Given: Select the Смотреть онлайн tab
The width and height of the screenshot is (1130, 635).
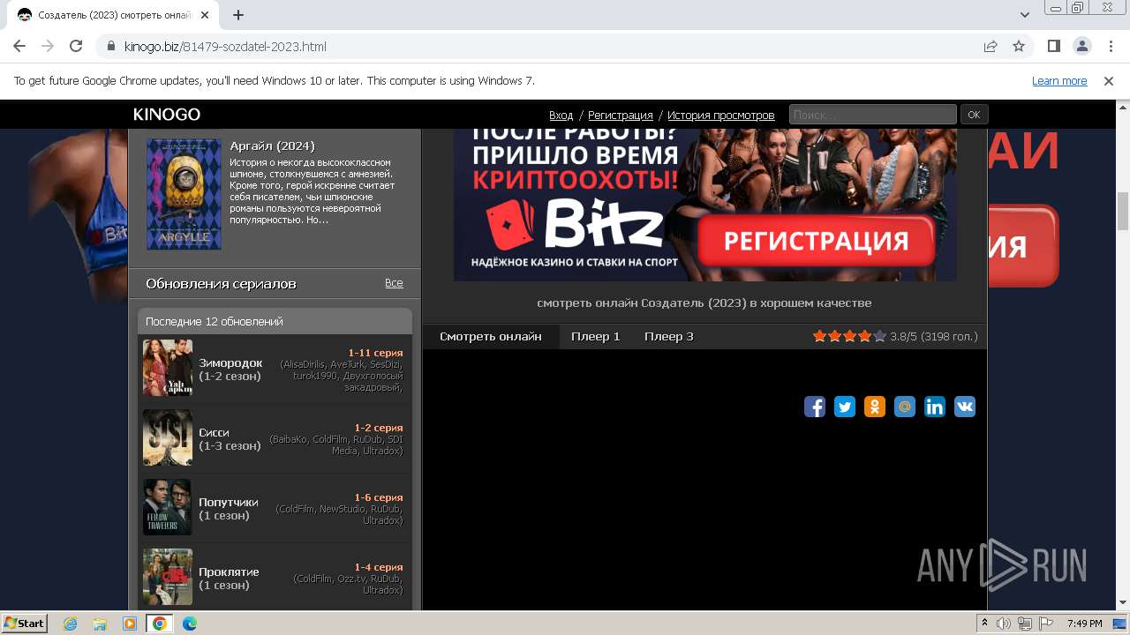Looking at the screenshot, I should [491, 337].
